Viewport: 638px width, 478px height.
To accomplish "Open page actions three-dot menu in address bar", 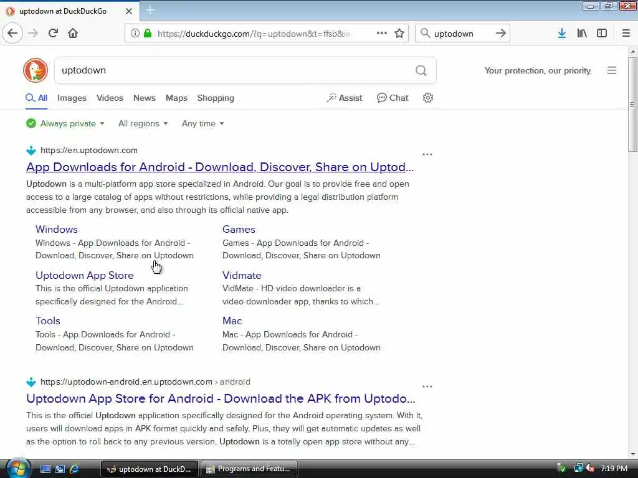I will (382, 33).
